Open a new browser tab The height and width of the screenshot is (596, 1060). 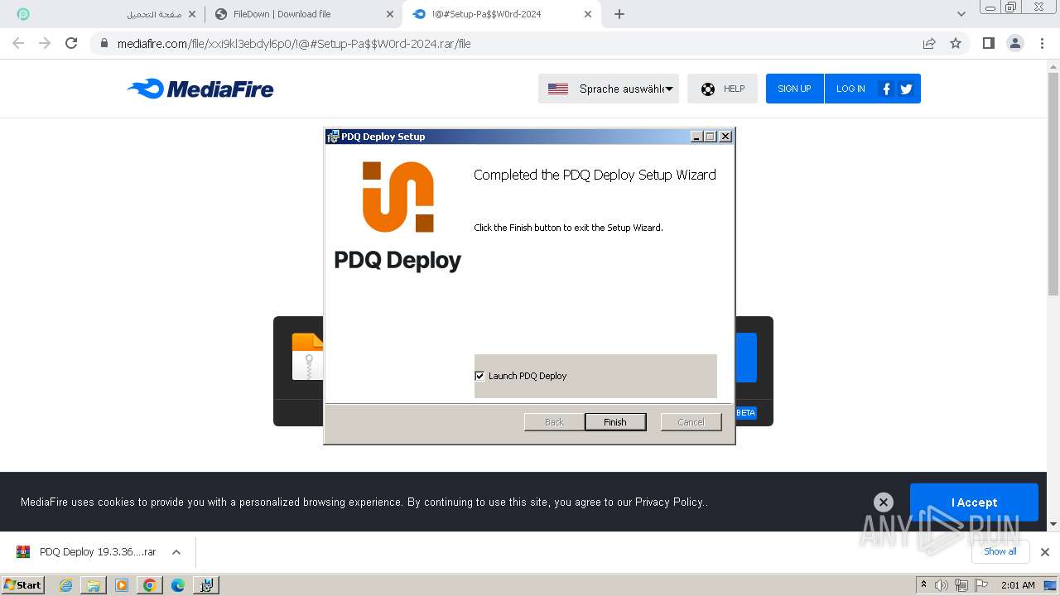619,14
